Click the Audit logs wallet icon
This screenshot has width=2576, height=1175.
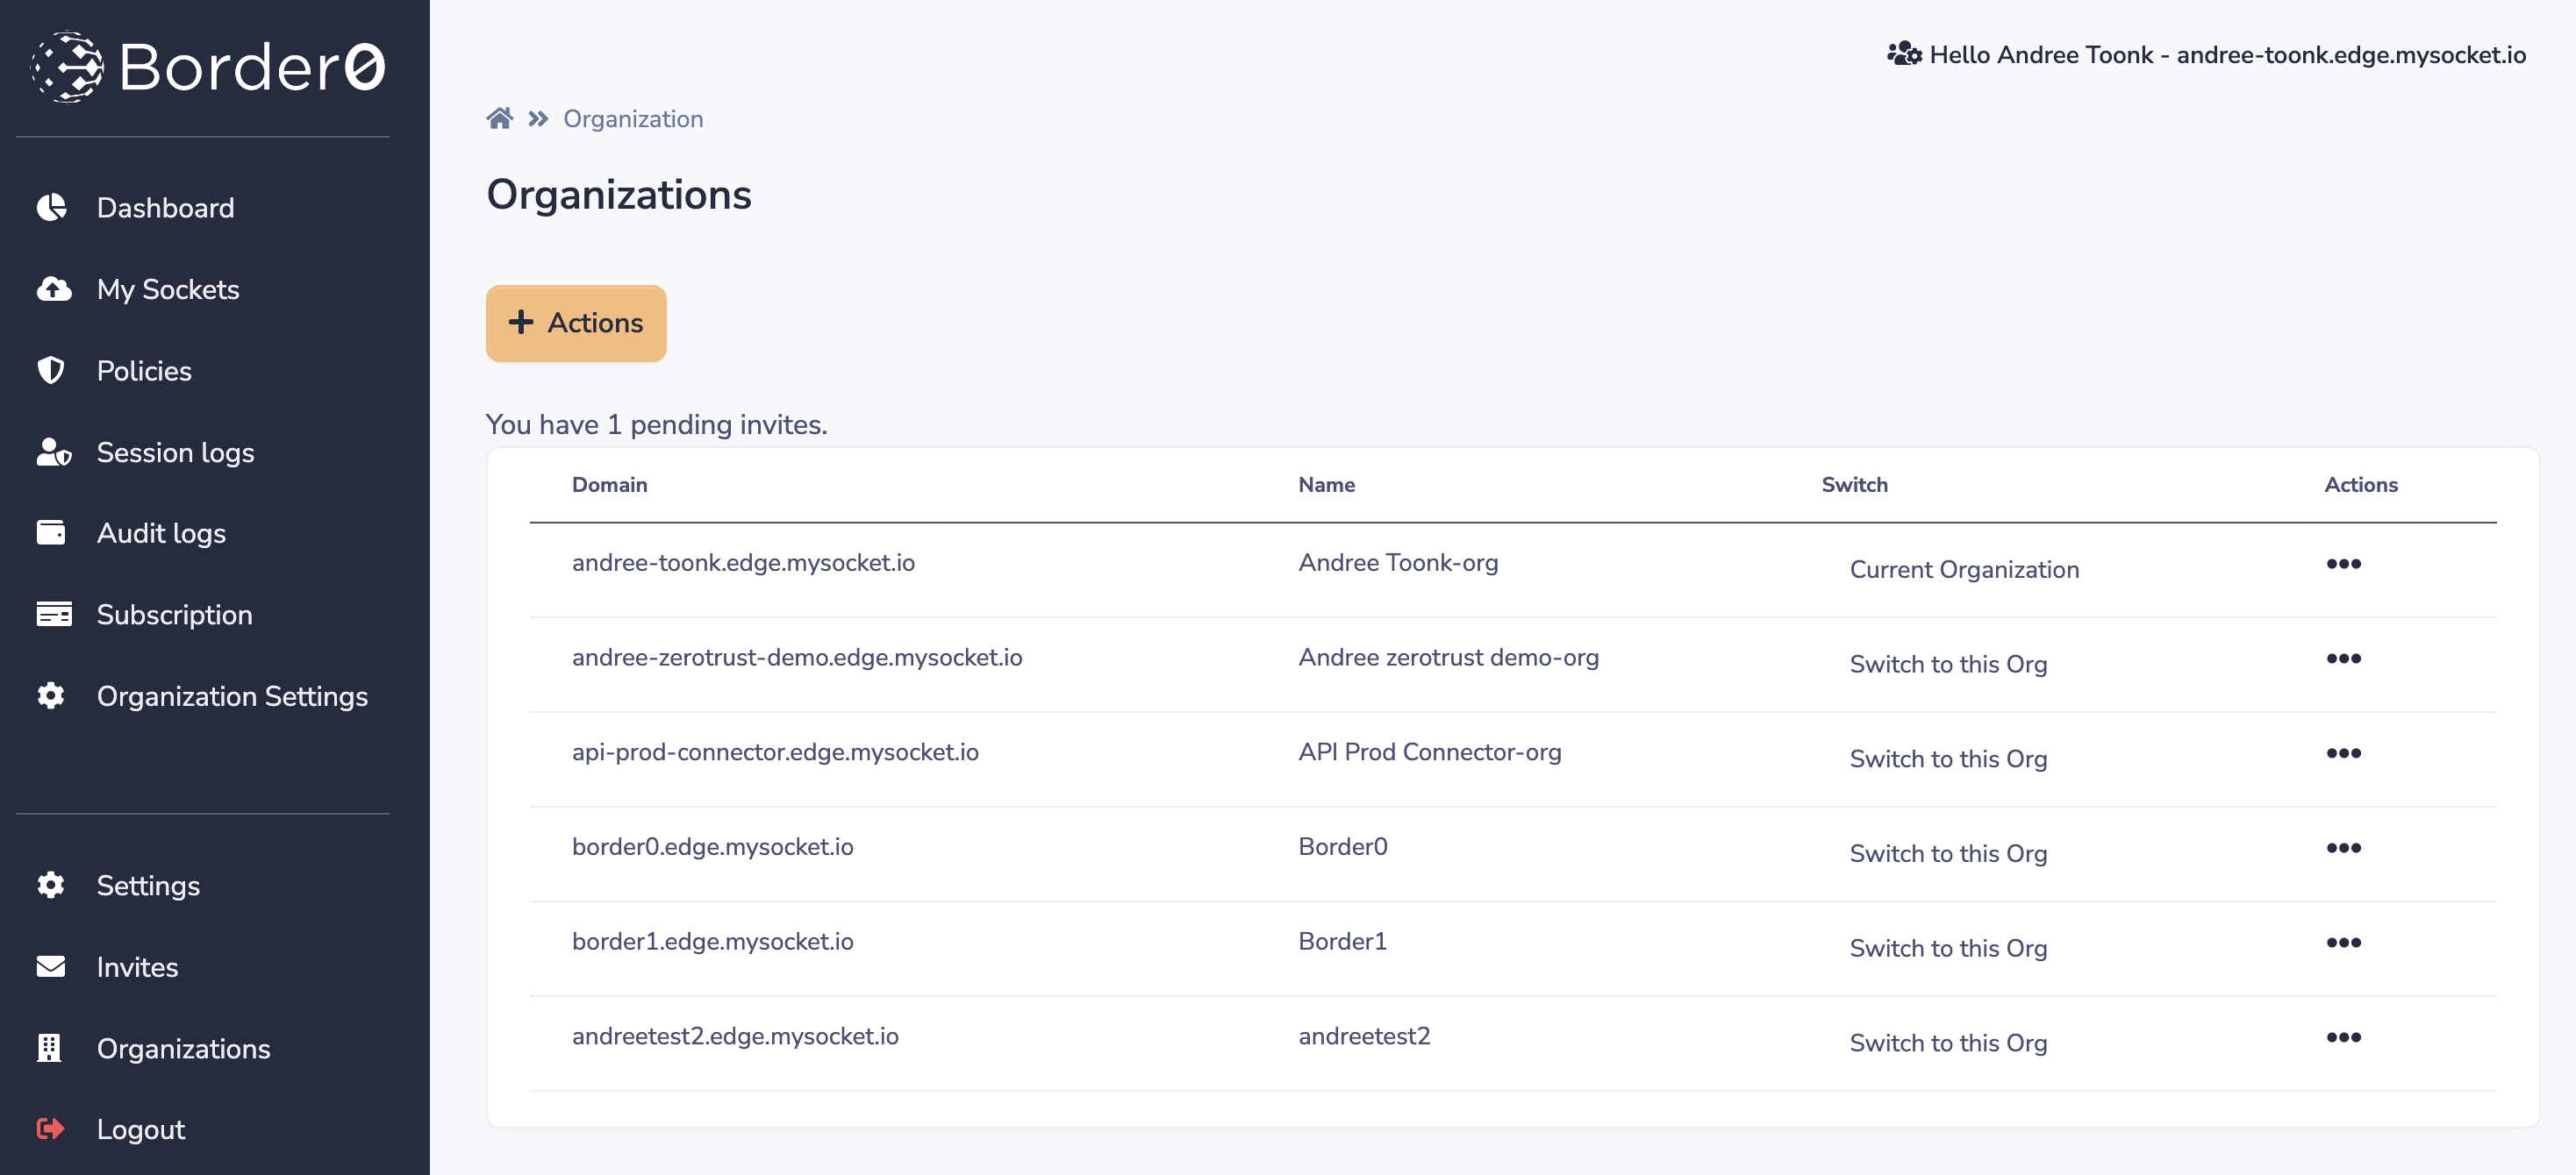click(x=51, y=532)
